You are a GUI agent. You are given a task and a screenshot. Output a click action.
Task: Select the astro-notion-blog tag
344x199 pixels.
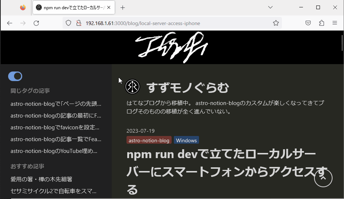pyautogui.click(x=149, y=140)
